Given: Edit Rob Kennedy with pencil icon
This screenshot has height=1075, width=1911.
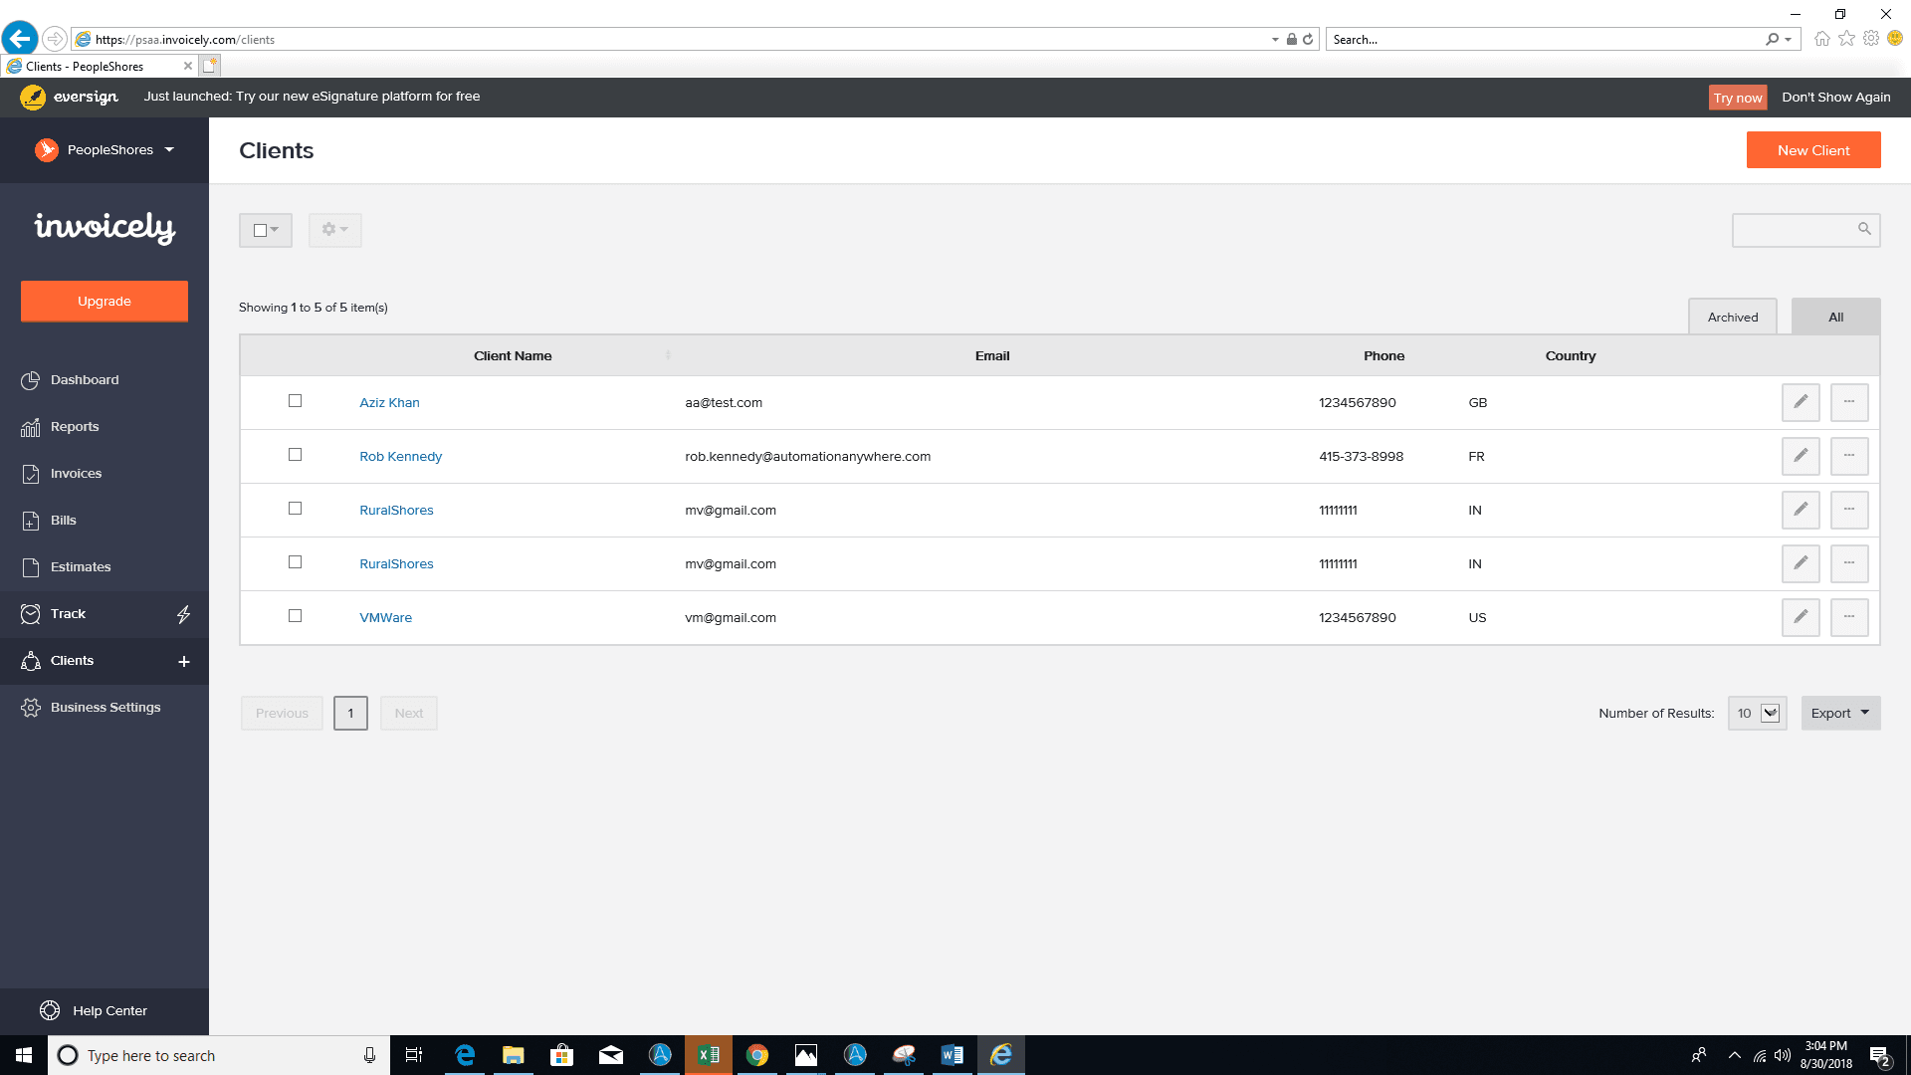Looking at the screenshot, I should pos(1801,456).
